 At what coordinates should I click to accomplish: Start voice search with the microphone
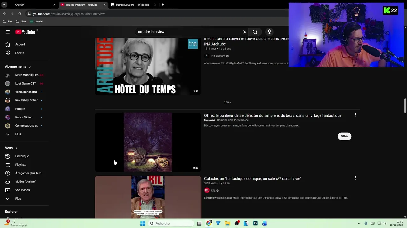[269, 32]
